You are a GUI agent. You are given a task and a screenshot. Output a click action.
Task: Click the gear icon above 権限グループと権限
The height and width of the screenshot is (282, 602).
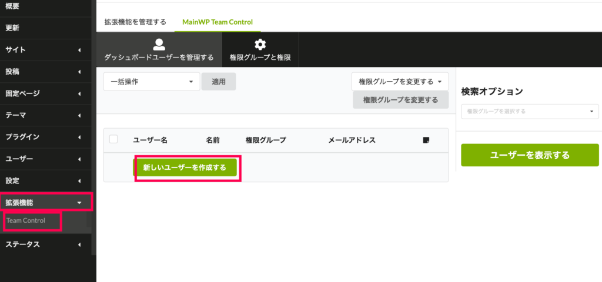click(260, 45)
